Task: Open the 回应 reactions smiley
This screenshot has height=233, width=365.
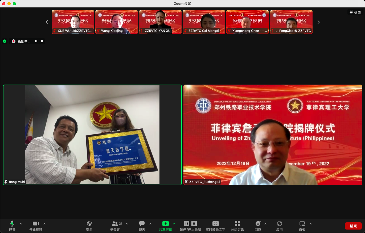Action: [258, 223]
